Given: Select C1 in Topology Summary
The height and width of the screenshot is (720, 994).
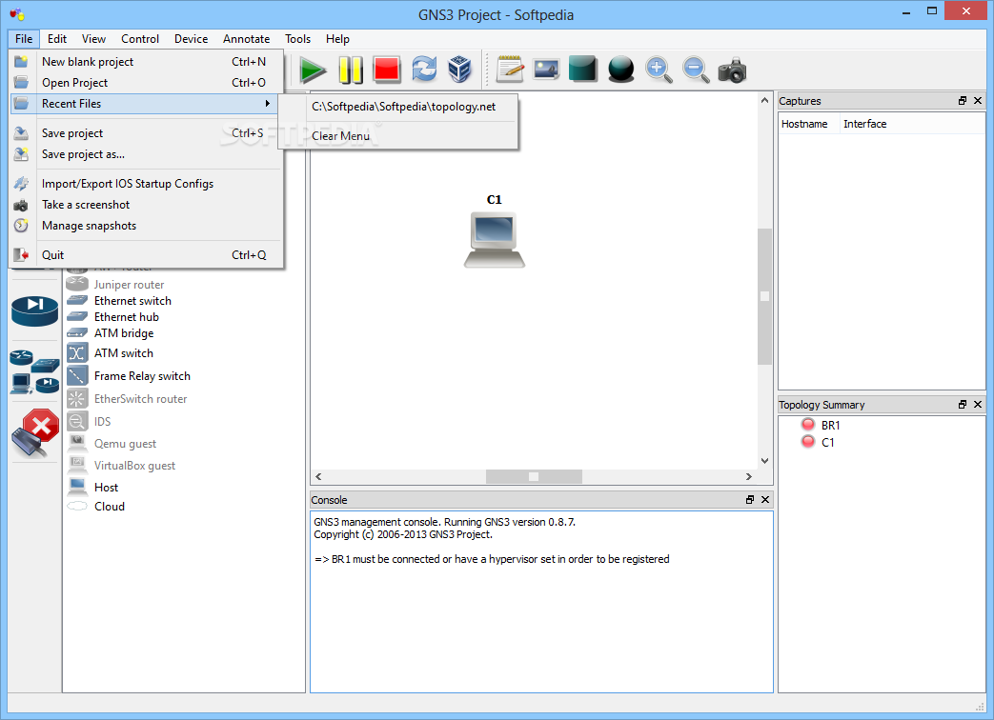Looking at the screenshot, I should click(x=828, y=442).
